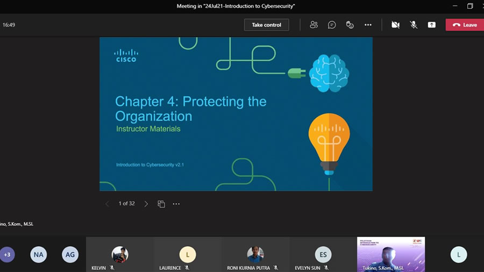Show the meeting chat conversation
The width and height of the screenshot is (484, 272).
tap(332, 25)
